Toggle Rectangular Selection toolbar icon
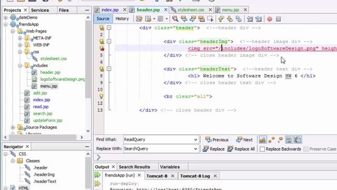Screen dimensions: 337x190 [x=210, y=19]
